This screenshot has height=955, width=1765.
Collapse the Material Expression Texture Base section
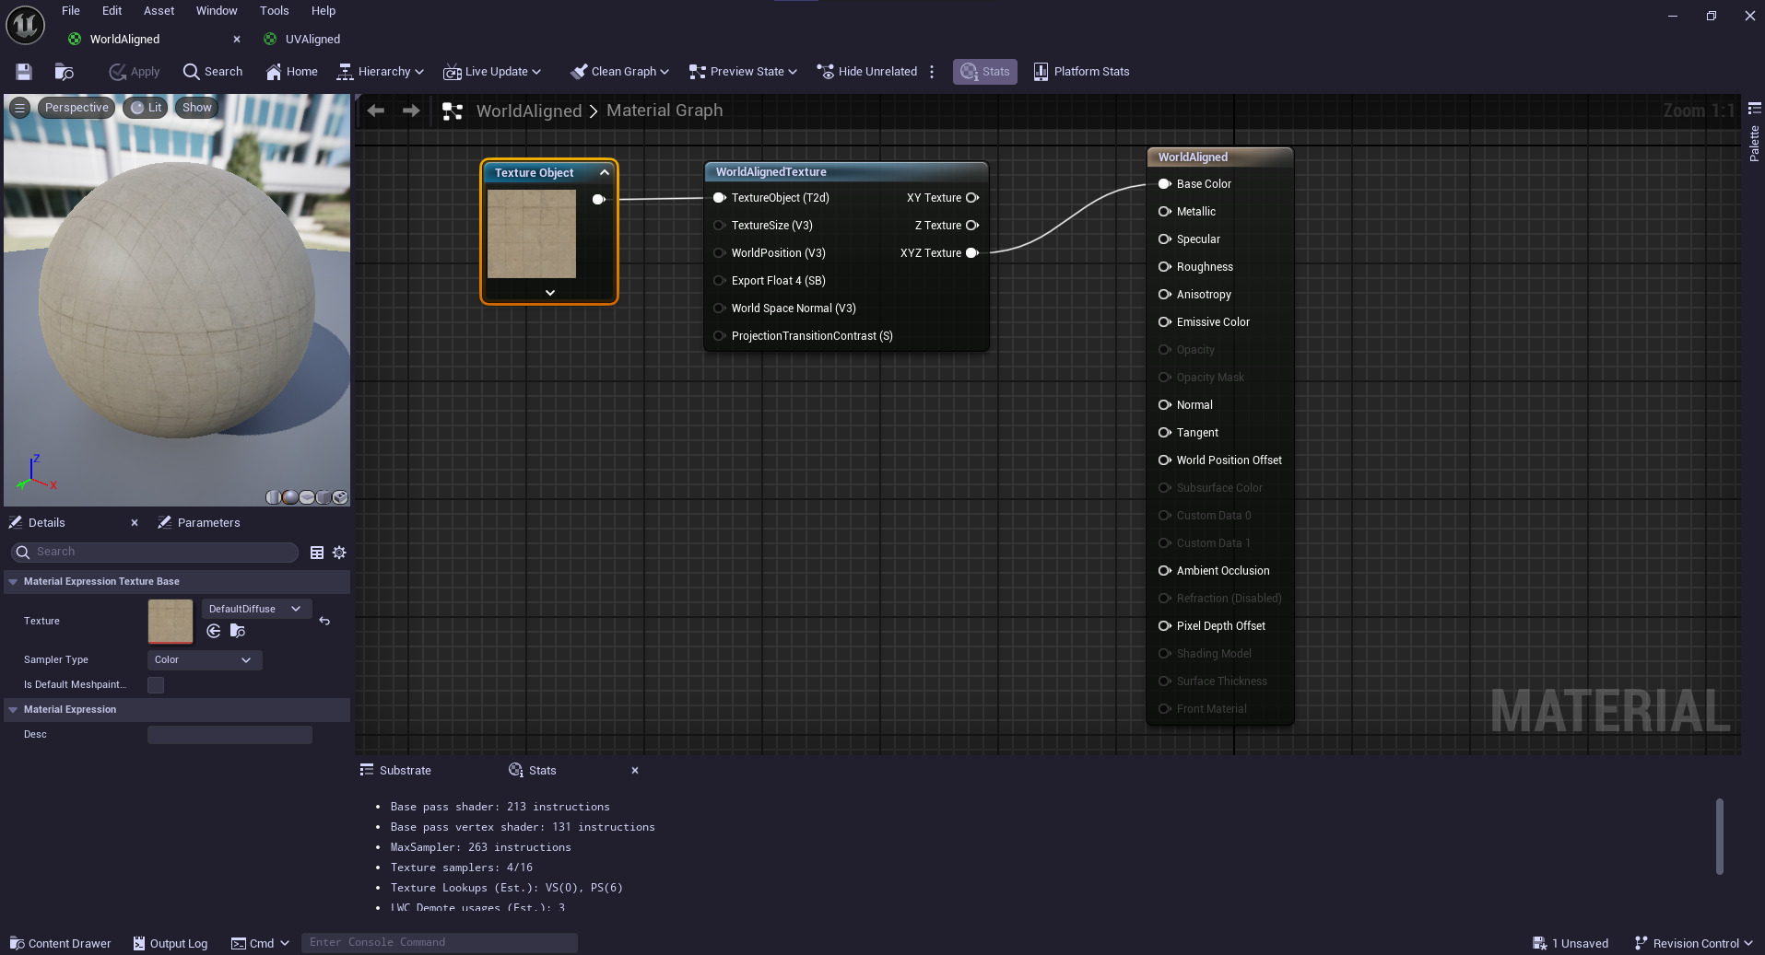tap(13, 581)
